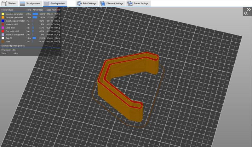Select the Gcode preview tab
The height and width of the screenshot is (147, 252).
pyautogui.click(x=55, y=3)
